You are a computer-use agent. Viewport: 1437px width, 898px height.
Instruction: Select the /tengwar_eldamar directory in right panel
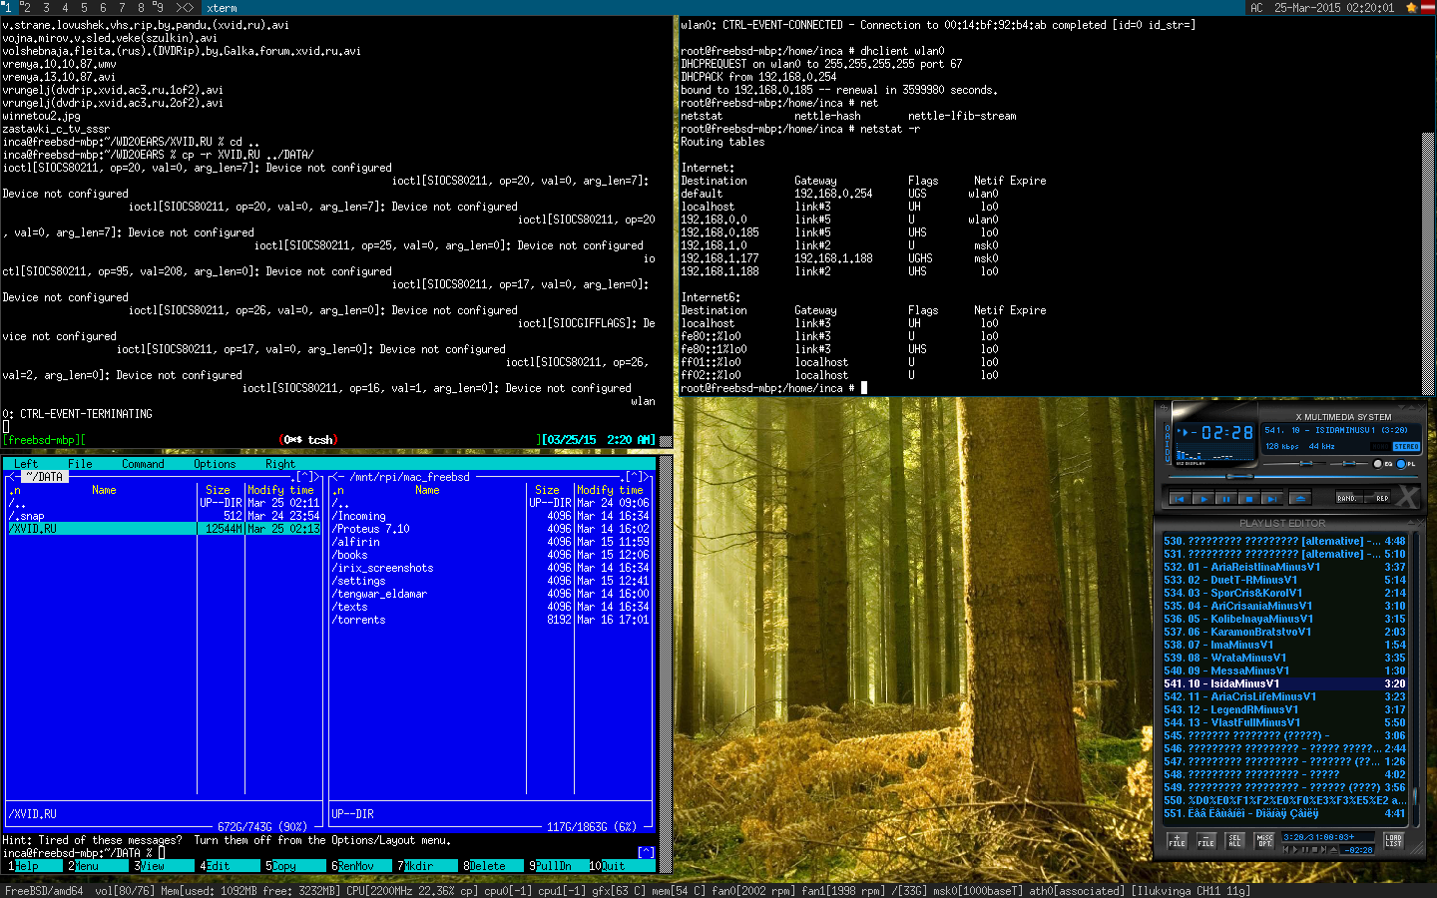(x=491, y=594)
